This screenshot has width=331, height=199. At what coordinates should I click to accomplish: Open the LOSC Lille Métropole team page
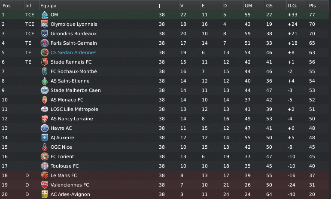tap(74, 109)
